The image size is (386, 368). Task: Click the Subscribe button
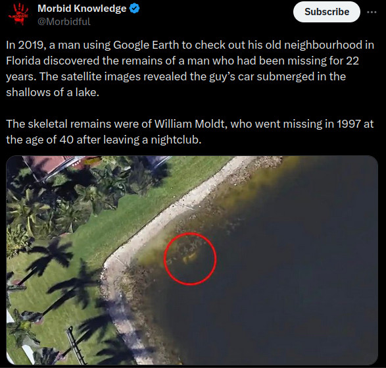327,12
